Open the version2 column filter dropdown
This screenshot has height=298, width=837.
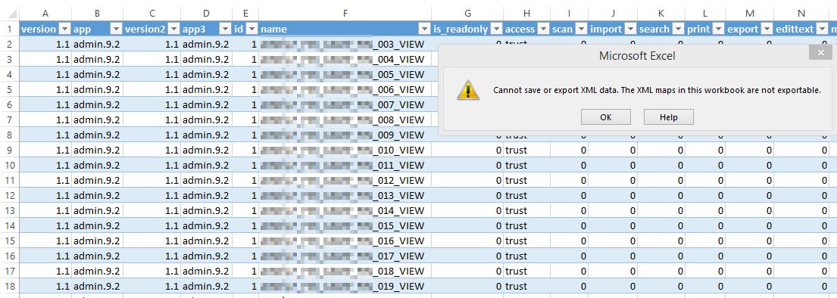point(173,29)
